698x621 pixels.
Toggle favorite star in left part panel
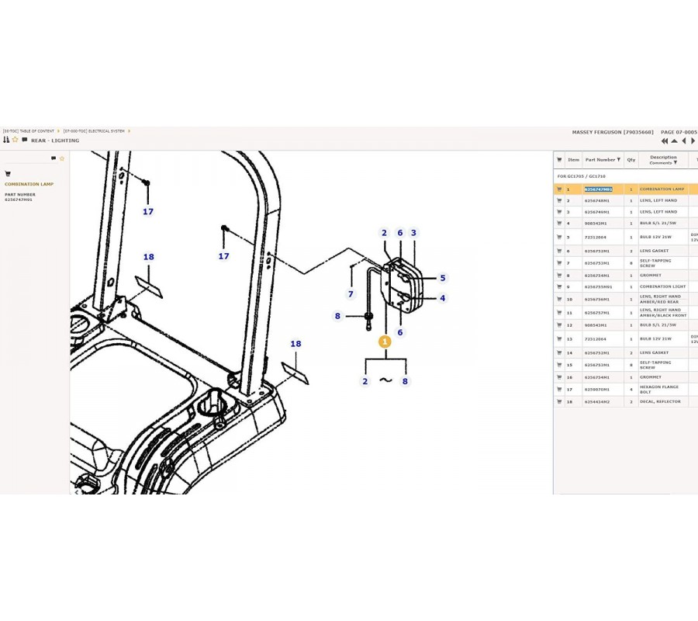click(62, 158)
